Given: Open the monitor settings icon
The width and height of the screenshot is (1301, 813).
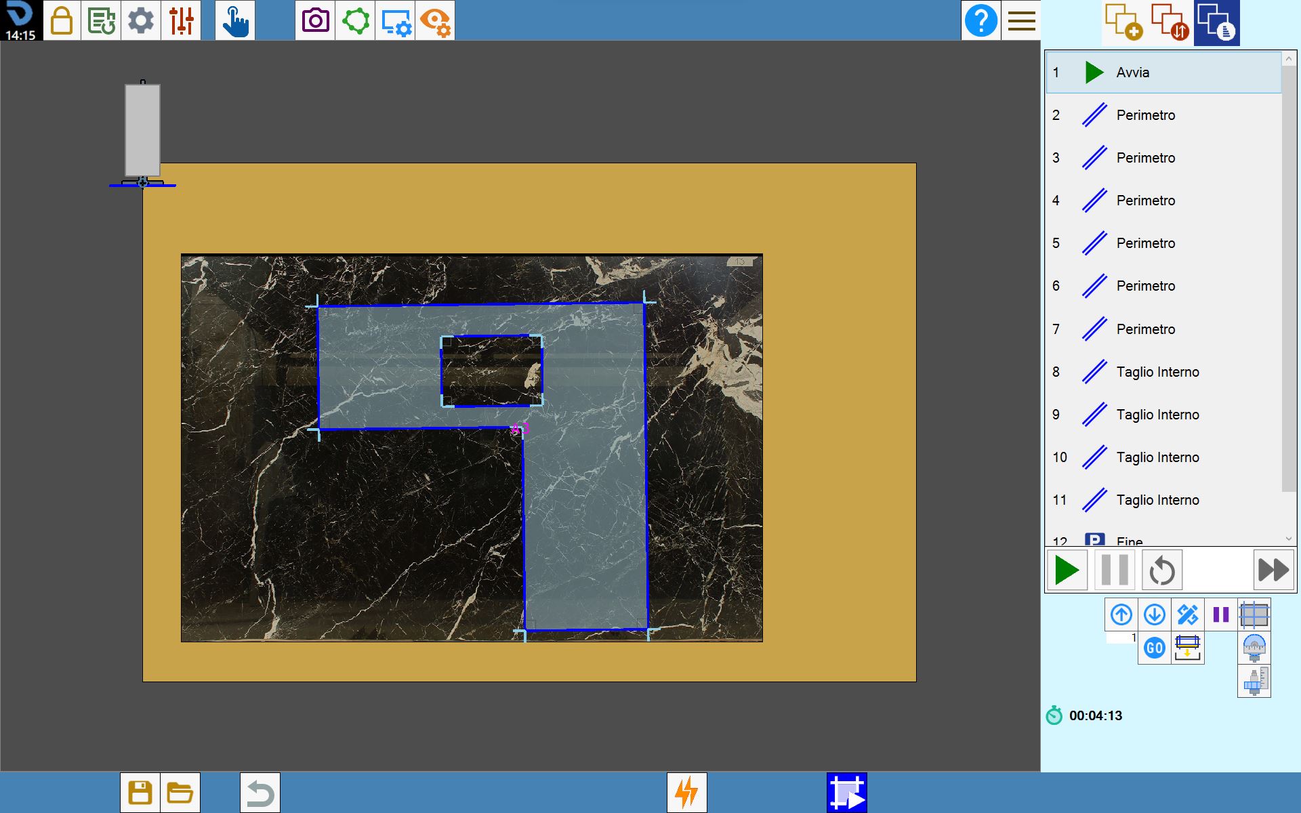Looking at the screenshot, I should 395,20.
